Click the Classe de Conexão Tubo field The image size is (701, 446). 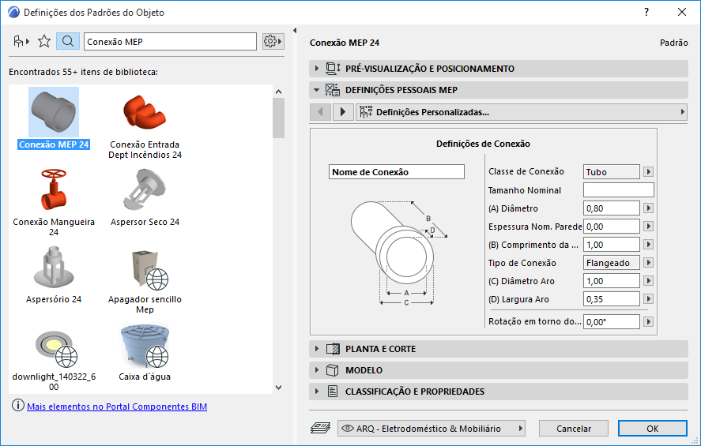click(x=611, y=171)
